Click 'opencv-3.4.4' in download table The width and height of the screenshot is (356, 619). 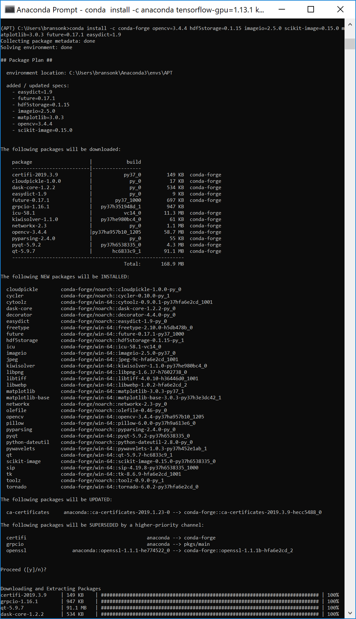pos(29,232)
